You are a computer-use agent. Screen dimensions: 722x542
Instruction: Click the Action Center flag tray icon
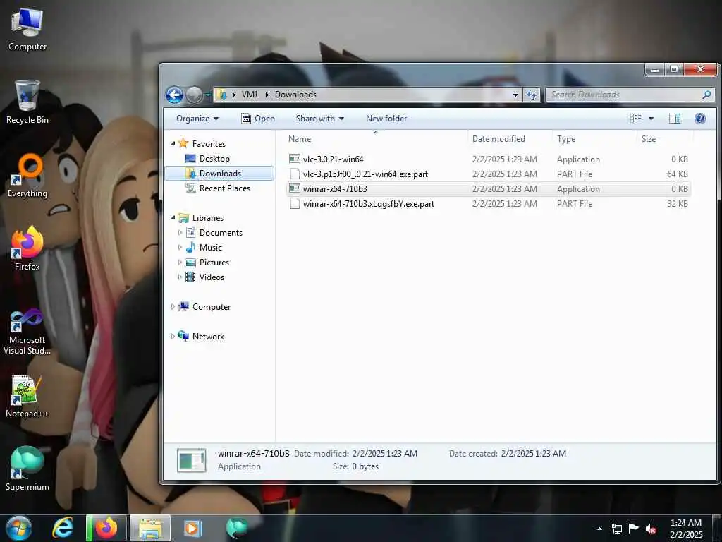point(634,529)
